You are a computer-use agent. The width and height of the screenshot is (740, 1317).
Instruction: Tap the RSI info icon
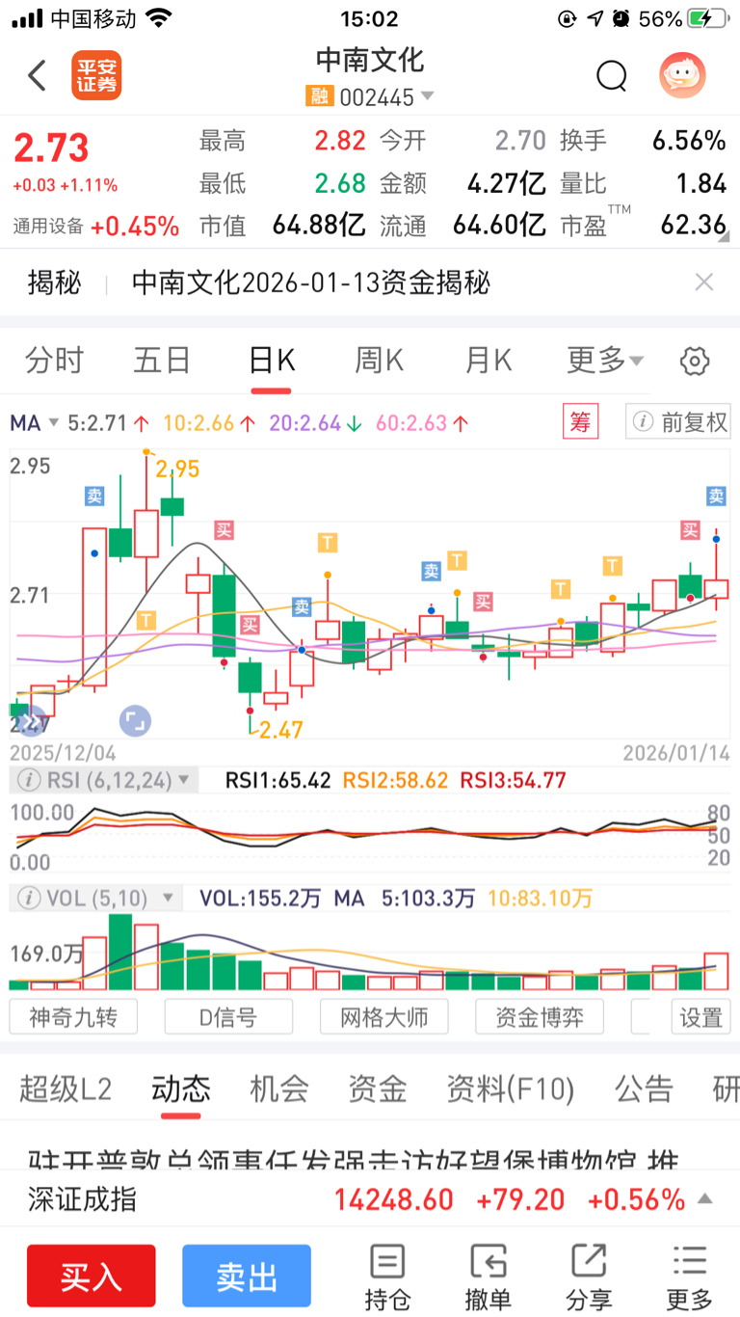pos(29,779)
